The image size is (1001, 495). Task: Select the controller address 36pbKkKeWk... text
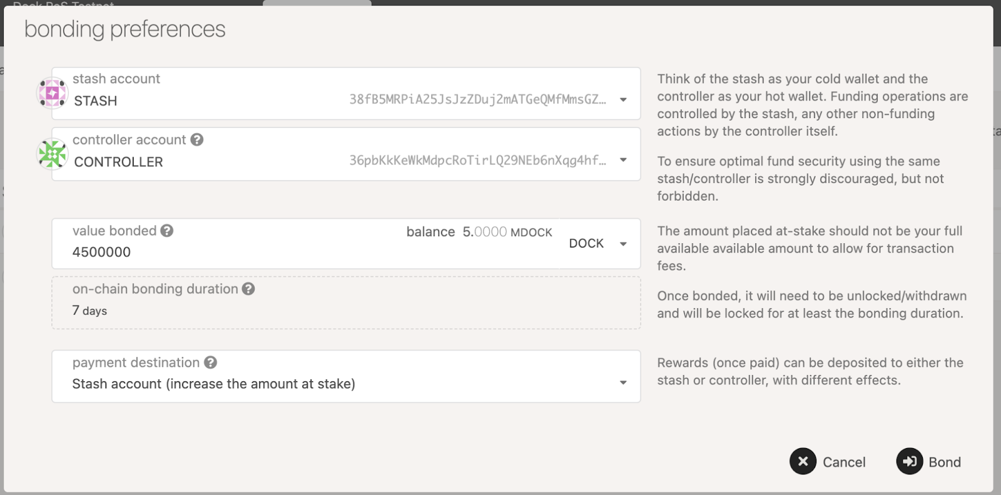click(477, 160)
